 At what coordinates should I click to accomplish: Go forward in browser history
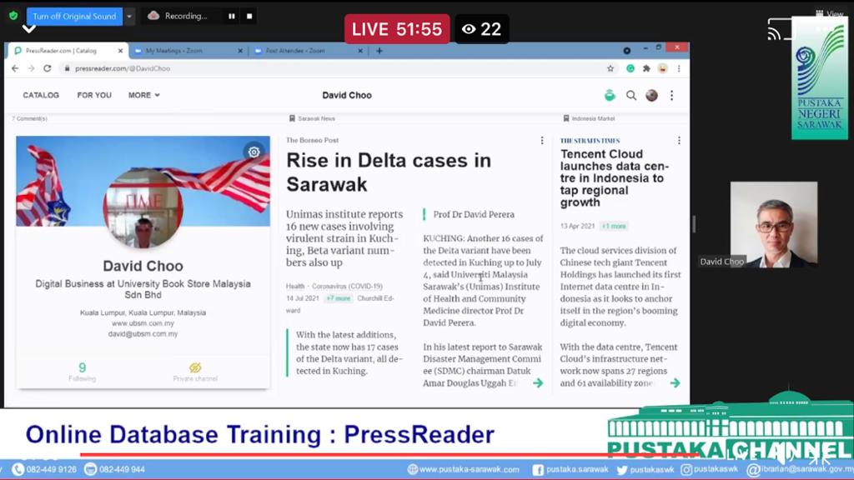click(x=31, y=68)
